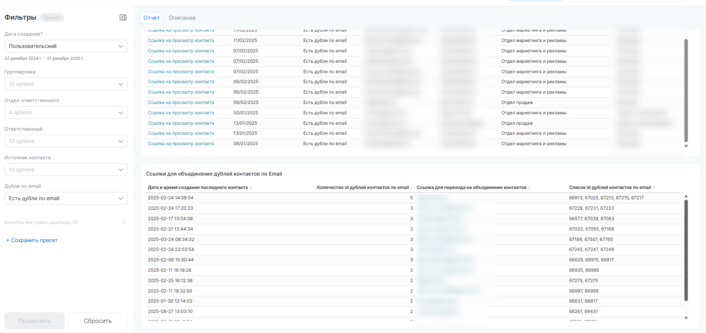Switch to the Описание tab
This screenshot has height=333, width=706.
point(182,18)
